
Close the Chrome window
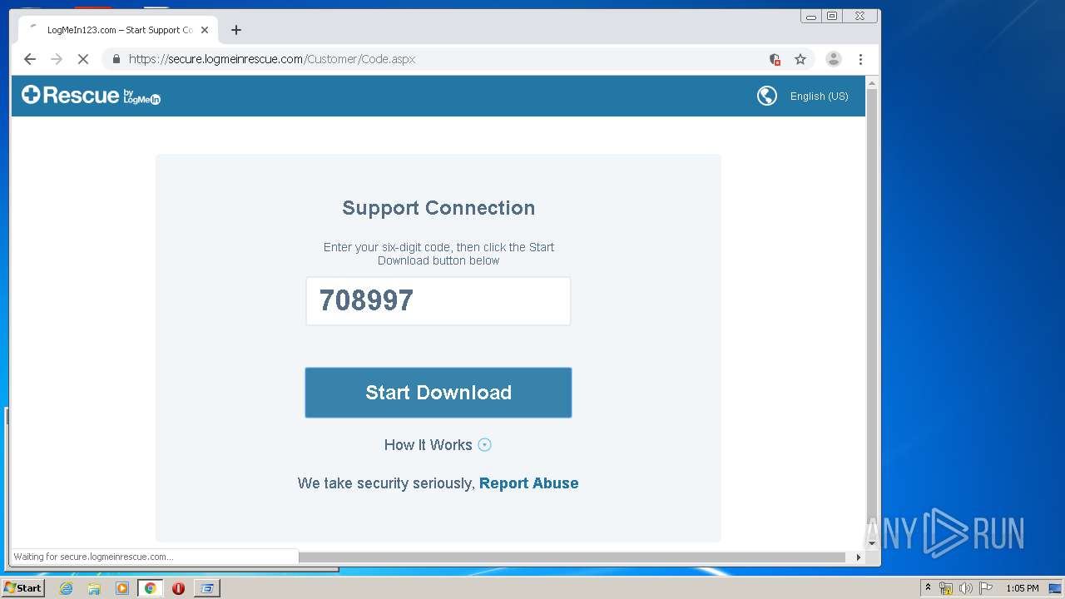(859, 16)
